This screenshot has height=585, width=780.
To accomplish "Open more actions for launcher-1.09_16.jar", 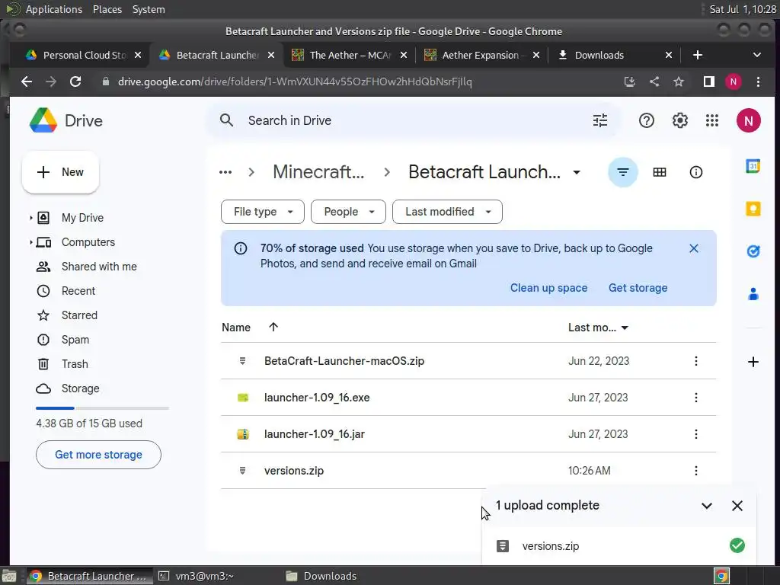I will pyautogui.click(x=695, y=434).
